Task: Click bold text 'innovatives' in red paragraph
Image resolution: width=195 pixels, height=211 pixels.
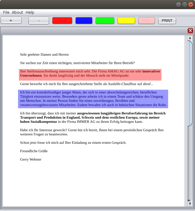Action: [151, 71]
